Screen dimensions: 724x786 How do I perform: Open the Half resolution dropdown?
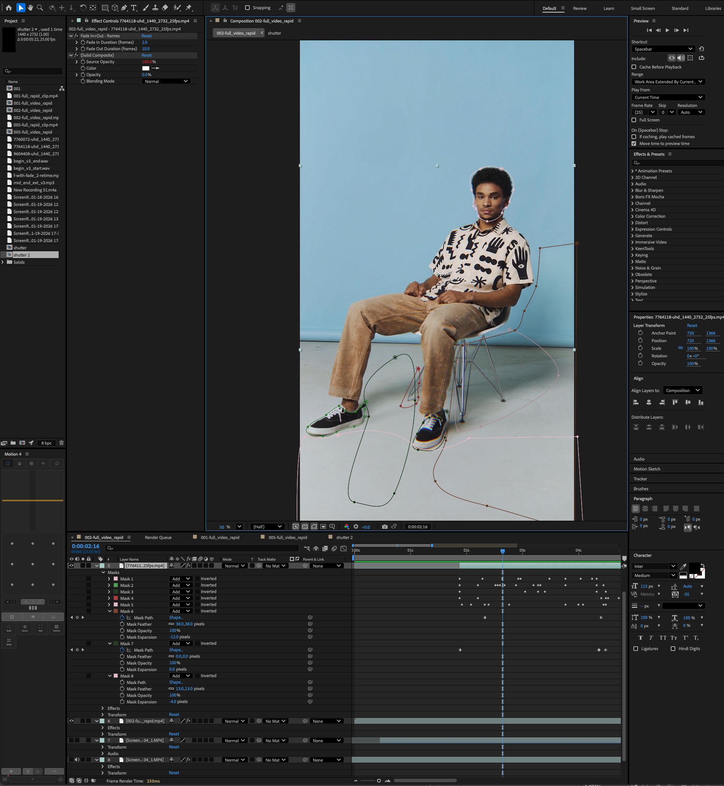[x=267, y=527]
